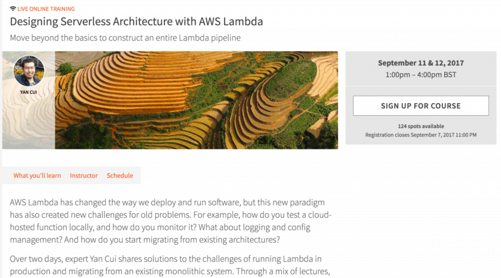
Task: Open Yan Cui's circular profile photo
Action: point(29,71)
